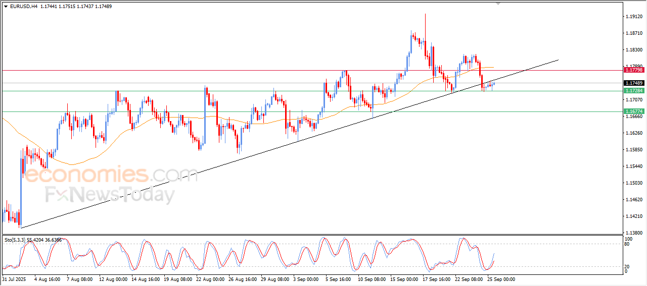The image size is (647, 286).
Task: Click the 5 Sep 16:00 time label
Action: [339, 279]
